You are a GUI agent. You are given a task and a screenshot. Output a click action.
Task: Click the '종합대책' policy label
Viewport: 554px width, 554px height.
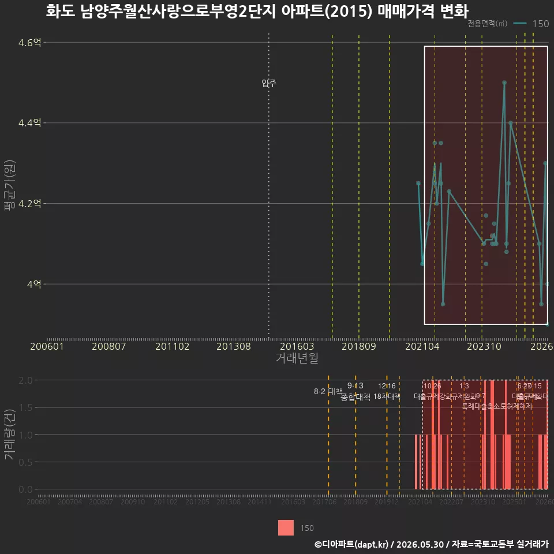pyautogui.click(x=355, y=397)
